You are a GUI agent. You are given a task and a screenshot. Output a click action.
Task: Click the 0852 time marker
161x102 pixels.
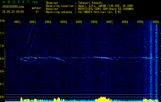pos(33,22)
